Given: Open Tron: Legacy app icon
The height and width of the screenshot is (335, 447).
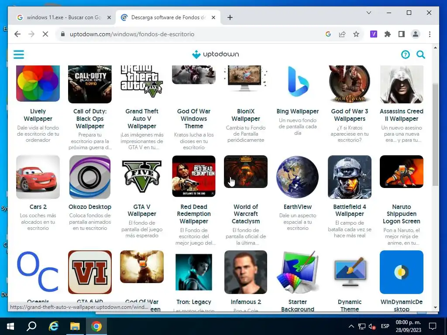Looking at the screenshot, I should (194, 272).
